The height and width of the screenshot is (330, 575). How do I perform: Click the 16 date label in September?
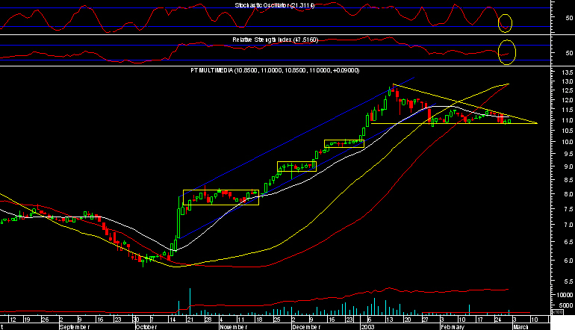point(100,320)
